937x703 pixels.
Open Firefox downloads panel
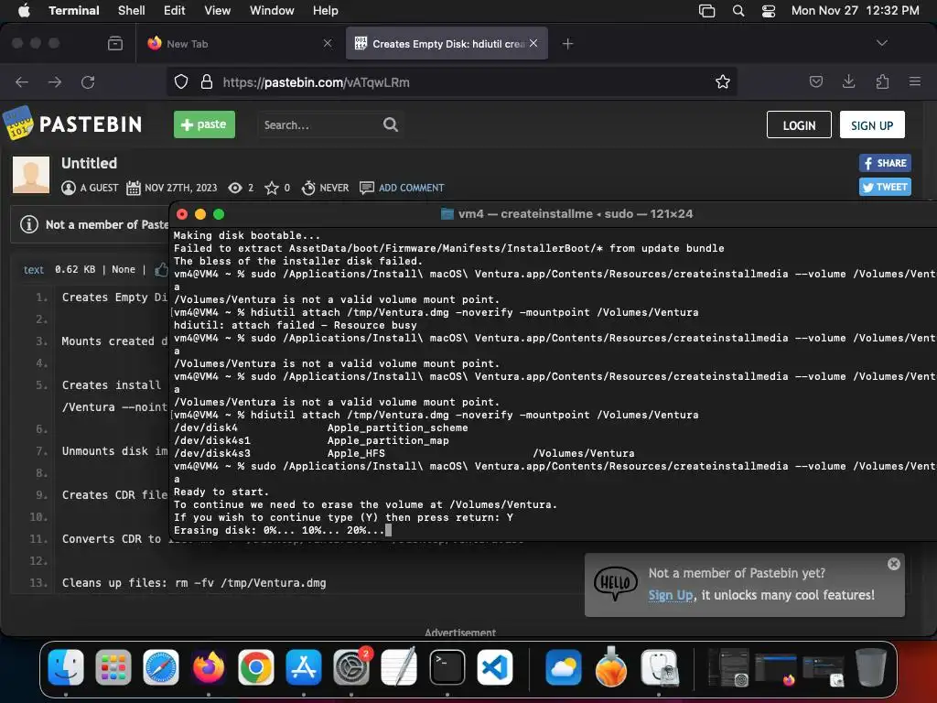(848, 81)
